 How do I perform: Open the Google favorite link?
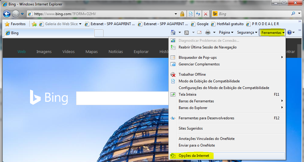200,24
